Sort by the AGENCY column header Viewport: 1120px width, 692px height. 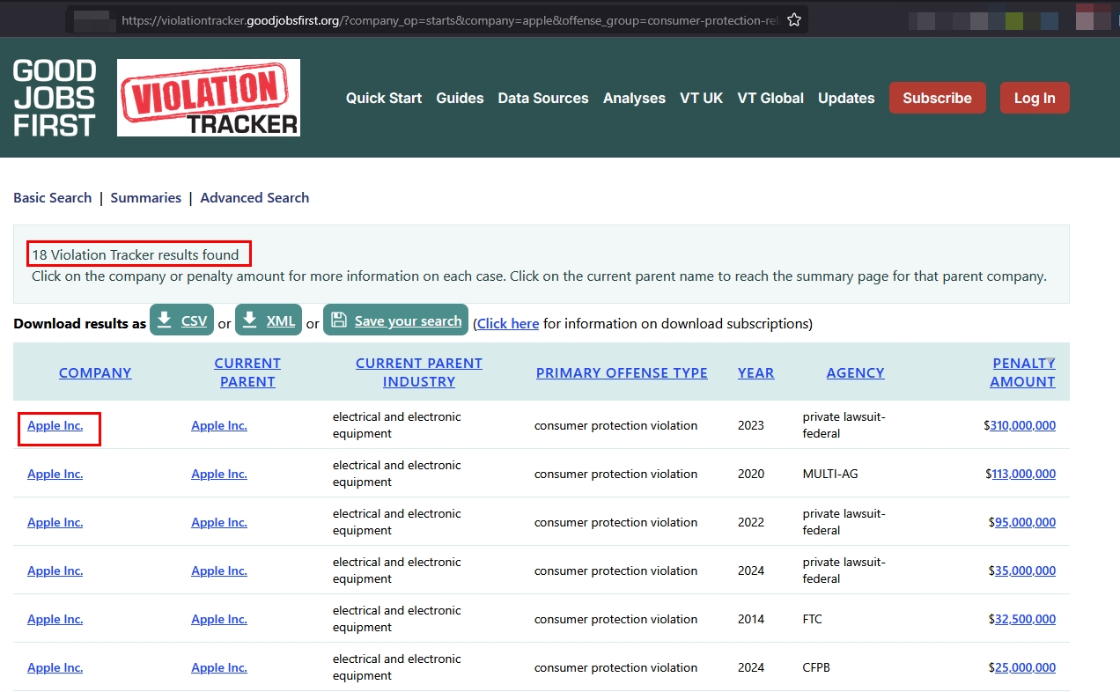[x=855, y=372]
